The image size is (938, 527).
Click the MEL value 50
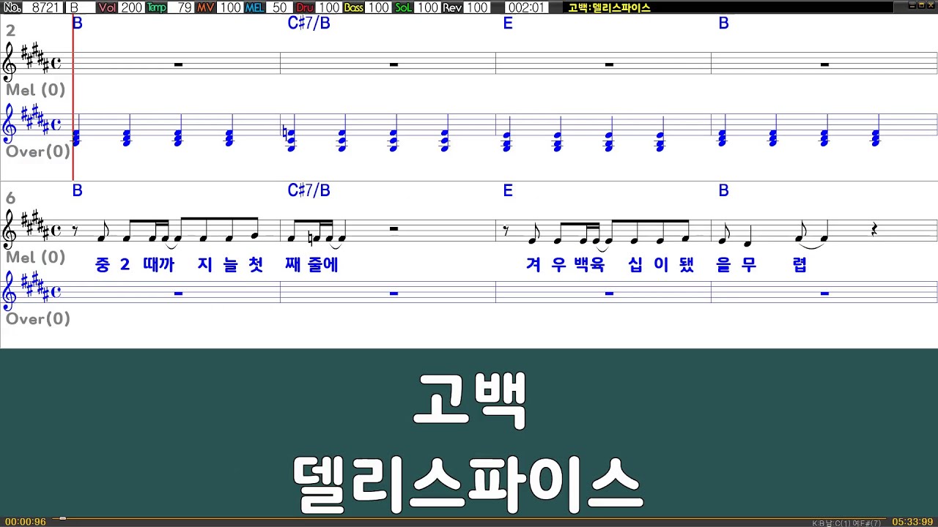(x=279, y=7)
